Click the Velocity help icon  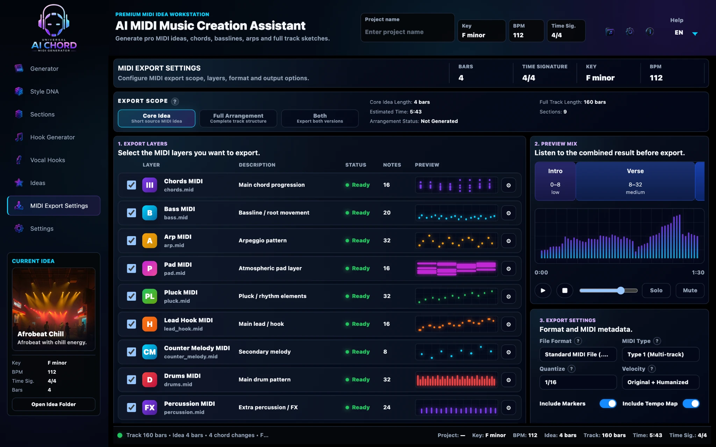(652, 369)
